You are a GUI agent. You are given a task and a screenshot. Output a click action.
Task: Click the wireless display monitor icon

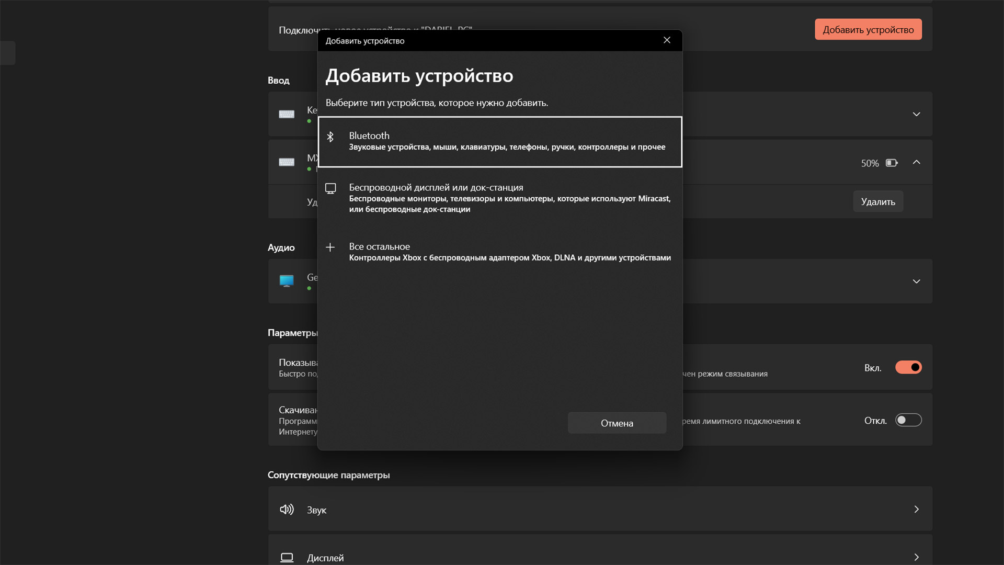point(330,188)
